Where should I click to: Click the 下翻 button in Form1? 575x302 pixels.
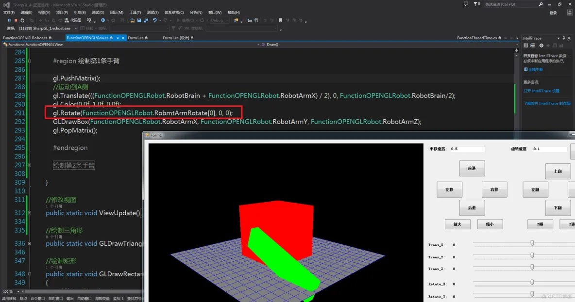(558, 207)
